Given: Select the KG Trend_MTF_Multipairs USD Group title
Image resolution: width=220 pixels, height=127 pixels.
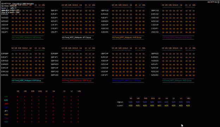Looking at the screenshot, I should click(x=26, y=37).
